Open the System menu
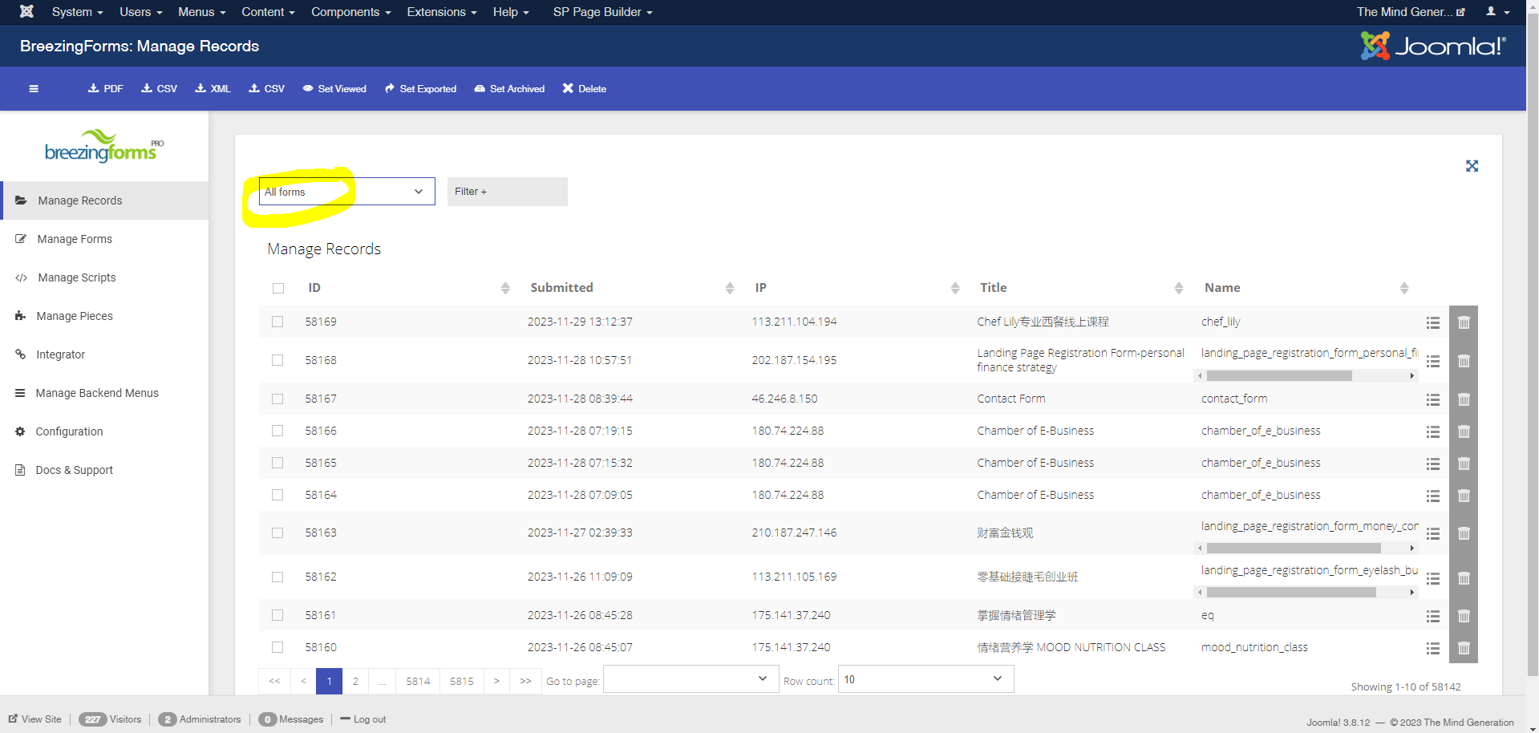 pyautogui.click(x=78, y=12)
